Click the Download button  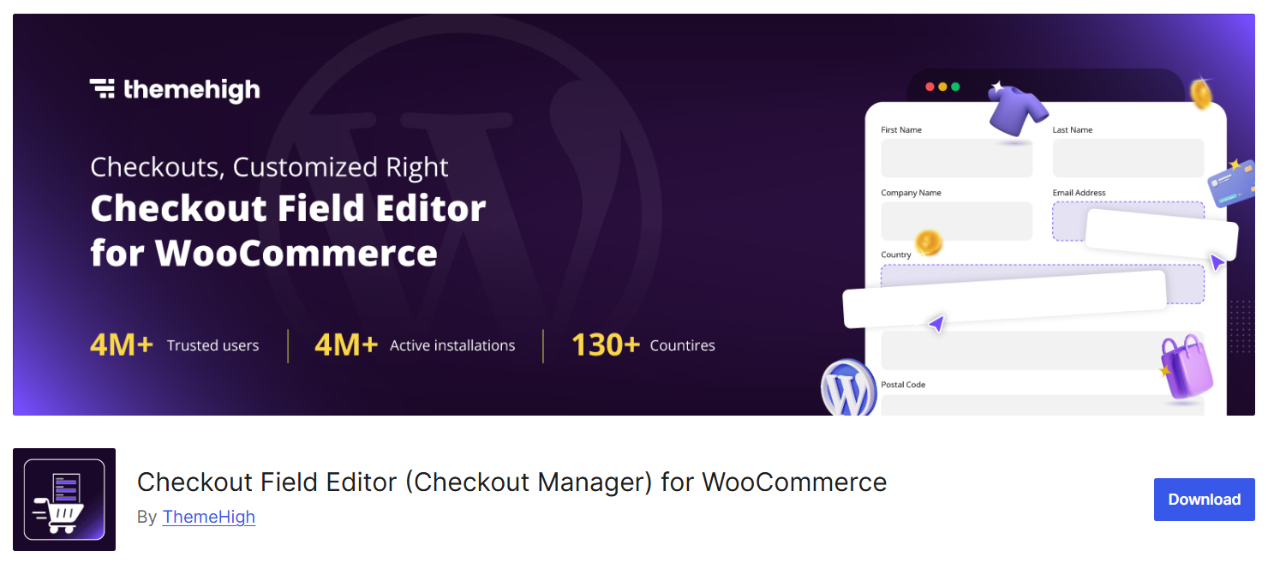[1204, 500]
